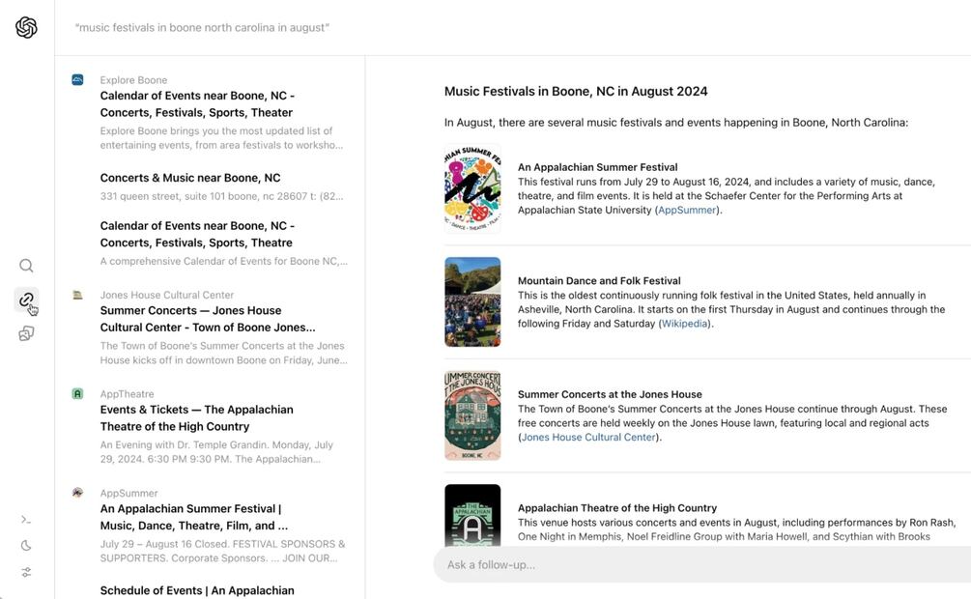Select the link sources icon
Viewport: 971px width, 599px height.
tap(27, 299)
